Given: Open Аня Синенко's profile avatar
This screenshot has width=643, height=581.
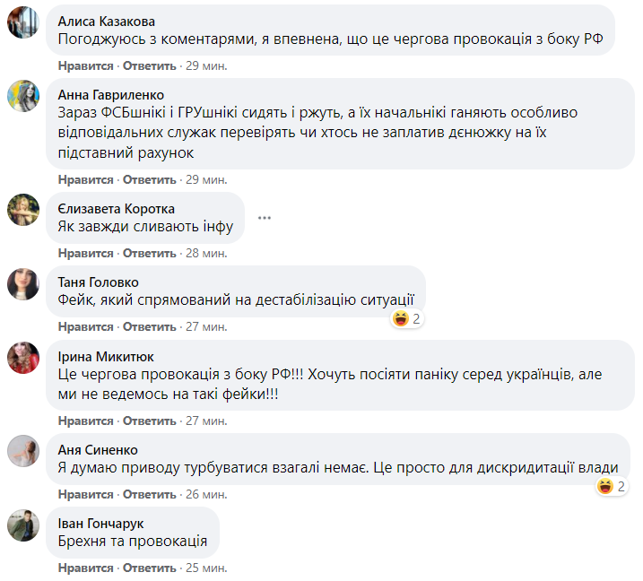Looking at the screenshot, I should 23,451.
